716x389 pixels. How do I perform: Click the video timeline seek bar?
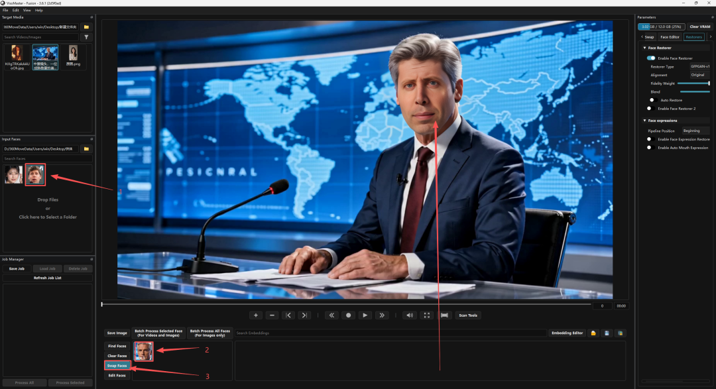346,304
